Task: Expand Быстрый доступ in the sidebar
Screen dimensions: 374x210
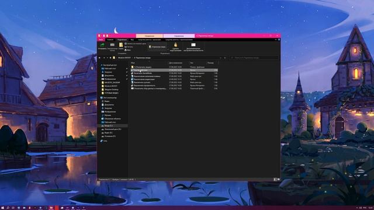Action: click(x=109, y=65)
